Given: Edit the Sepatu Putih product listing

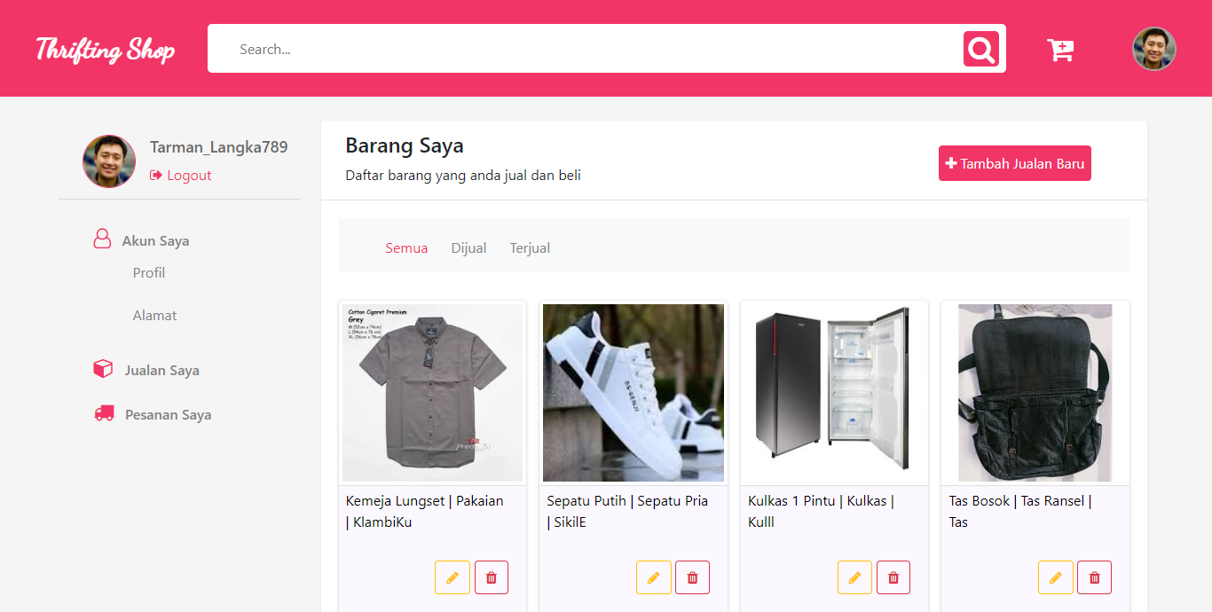Looking at the screenshot, I should (x=653, y=577).
